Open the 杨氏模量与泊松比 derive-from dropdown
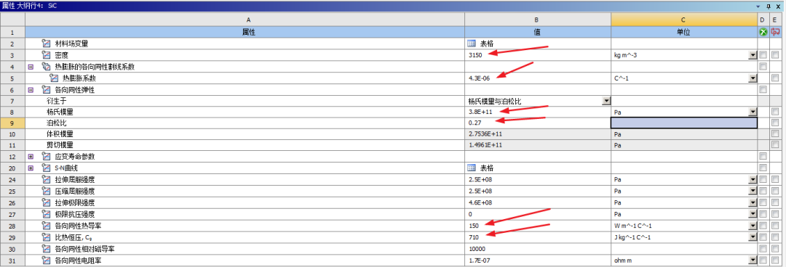 (606, 101)
